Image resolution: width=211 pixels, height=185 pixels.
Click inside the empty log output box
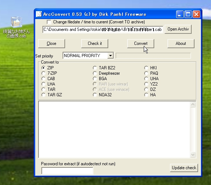click(114, 129)
